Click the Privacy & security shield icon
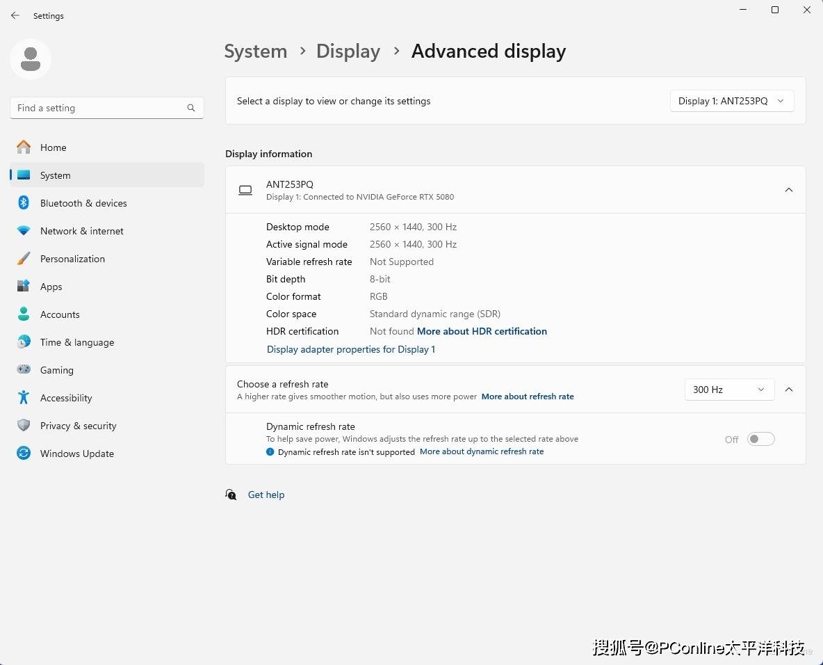This screenshot has width=823, height=665. 24,426
